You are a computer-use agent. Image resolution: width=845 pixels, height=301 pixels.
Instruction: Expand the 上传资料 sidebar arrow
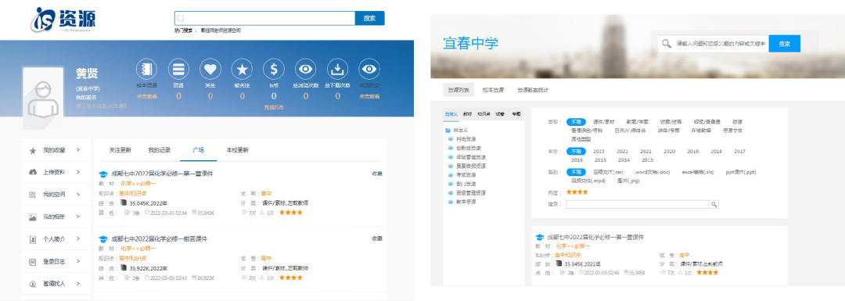point(78,172)
